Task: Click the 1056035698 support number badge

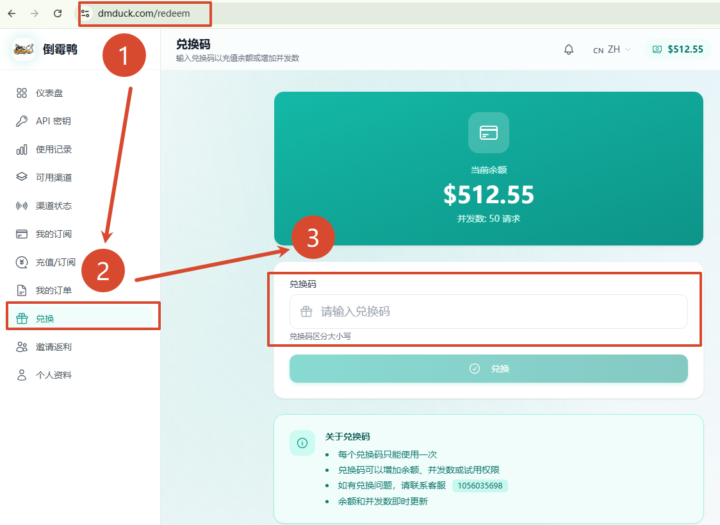Action: (480, 485)
